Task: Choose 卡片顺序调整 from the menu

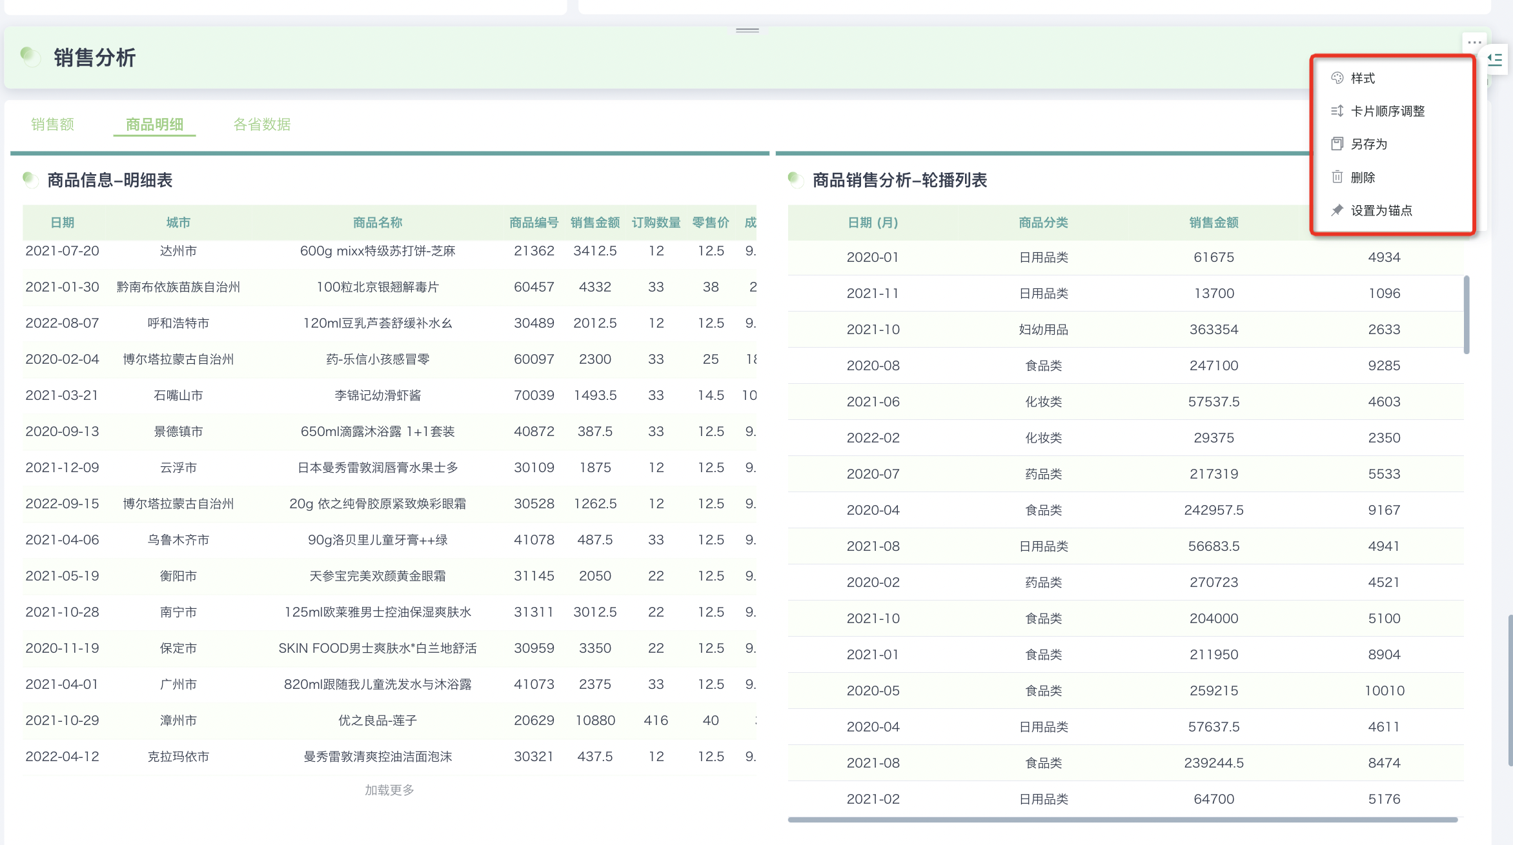Action: pyautogui.click(x=1387, y=111)
